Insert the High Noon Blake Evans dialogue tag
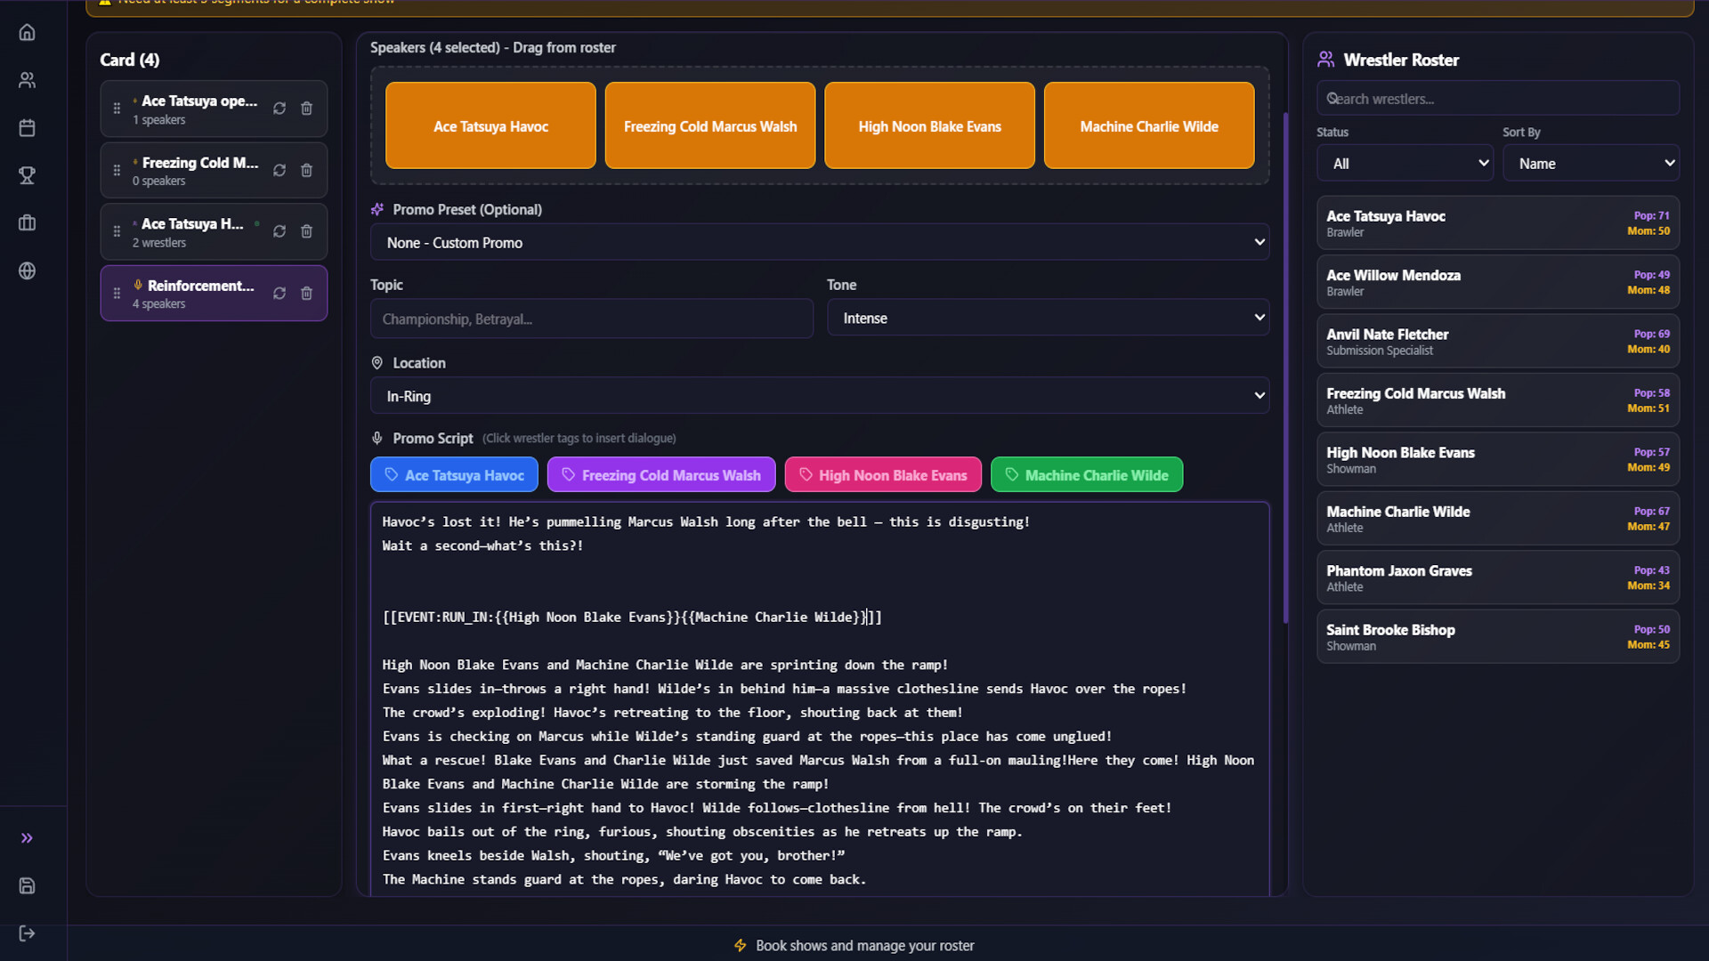 (x=882, y=474)
